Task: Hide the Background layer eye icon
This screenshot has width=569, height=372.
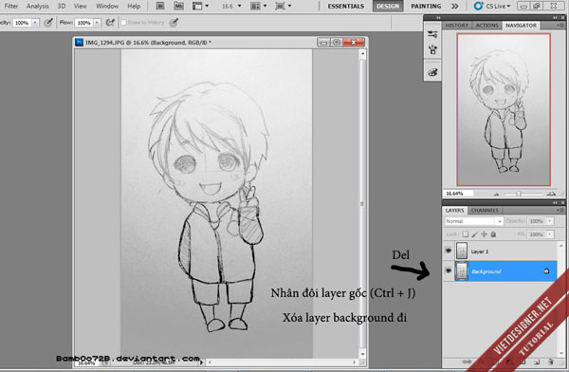Action: pos(449,270)
